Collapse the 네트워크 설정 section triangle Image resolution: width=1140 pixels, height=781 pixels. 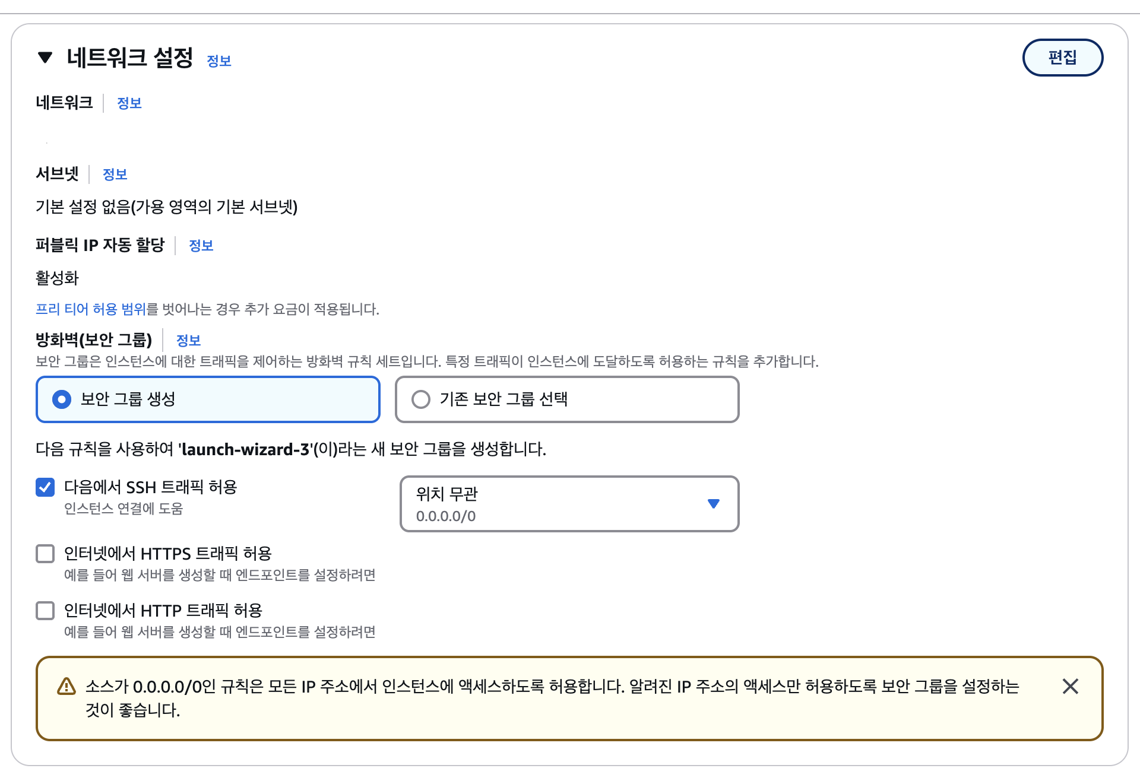[45, 58]
